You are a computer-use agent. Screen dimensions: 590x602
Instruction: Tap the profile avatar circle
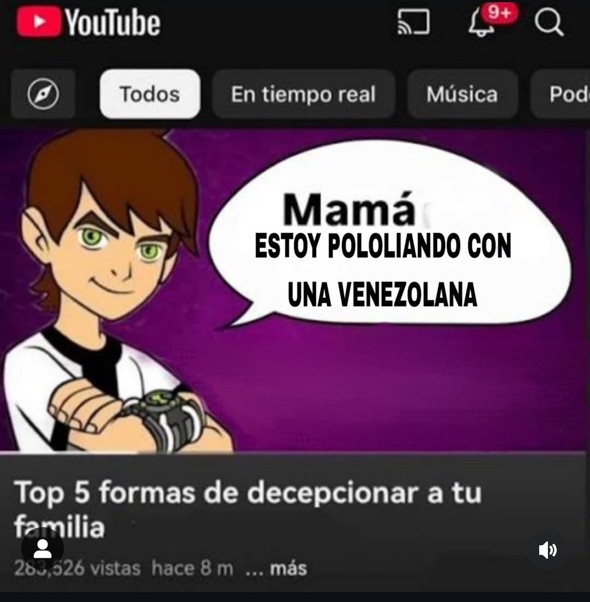[42, 548]
